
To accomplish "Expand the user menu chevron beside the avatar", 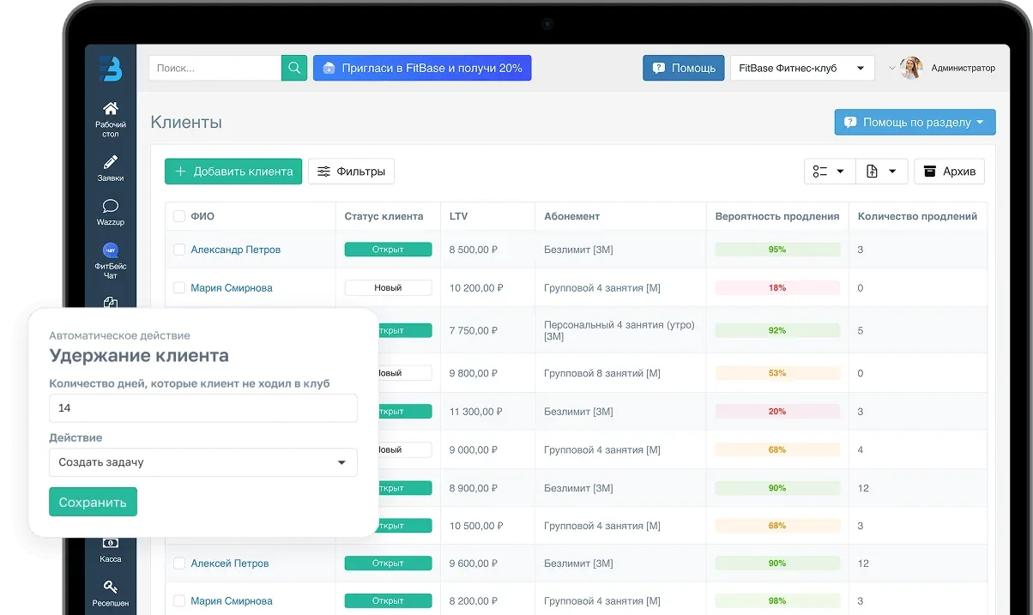I will click(891, 69).
